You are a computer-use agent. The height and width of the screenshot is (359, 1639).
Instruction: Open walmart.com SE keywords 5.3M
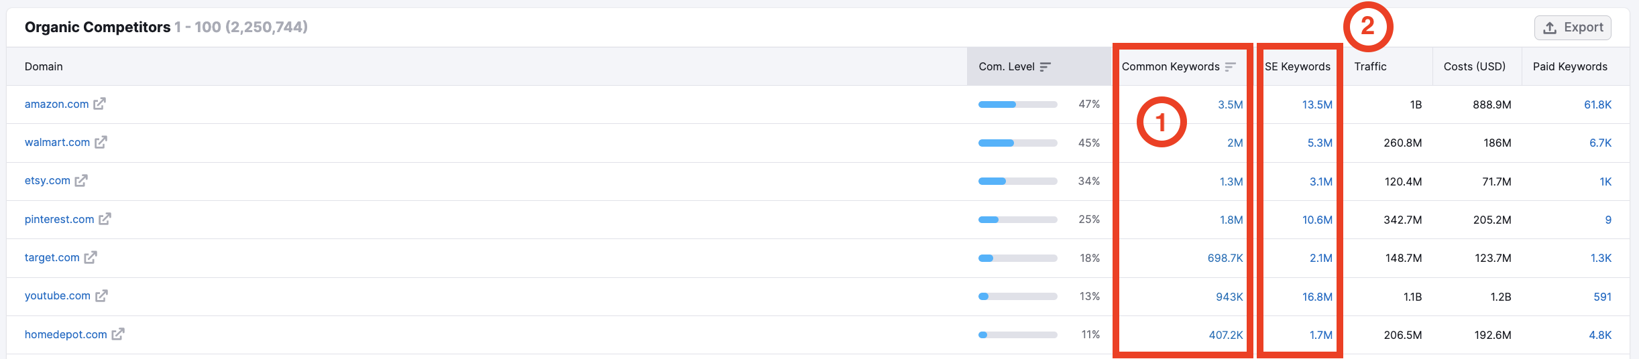[1320, 143]
